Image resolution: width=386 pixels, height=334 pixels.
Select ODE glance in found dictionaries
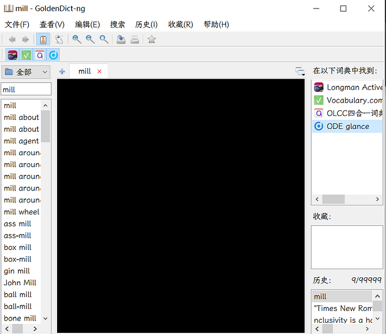pos(347,126)
